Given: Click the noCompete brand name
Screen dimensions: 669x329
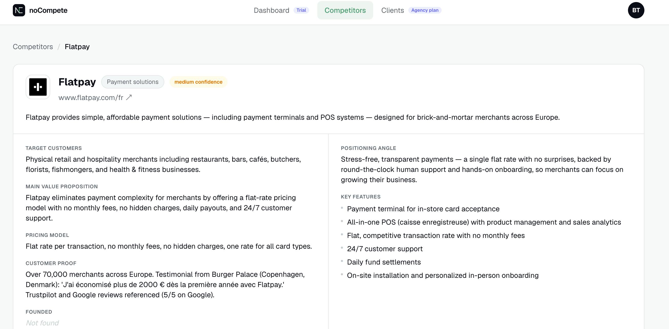Looking at the screenshot, I should tap(48, 10).
